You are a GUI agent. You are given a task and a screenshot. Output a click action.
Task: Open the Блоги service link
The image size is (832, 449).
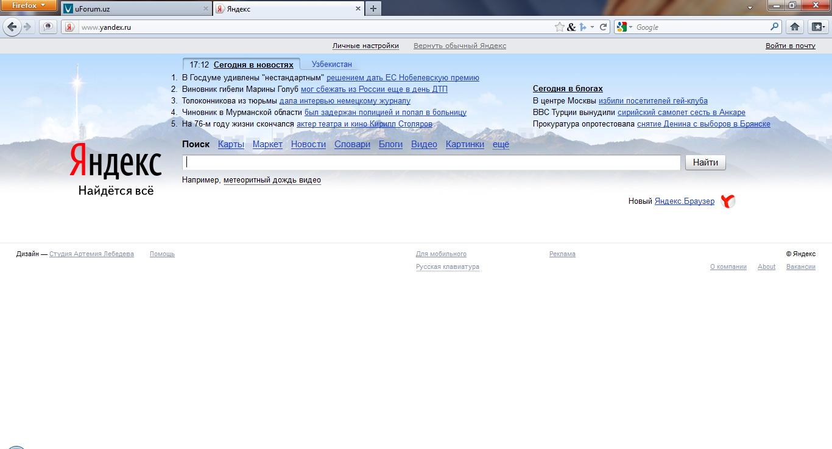390,144
